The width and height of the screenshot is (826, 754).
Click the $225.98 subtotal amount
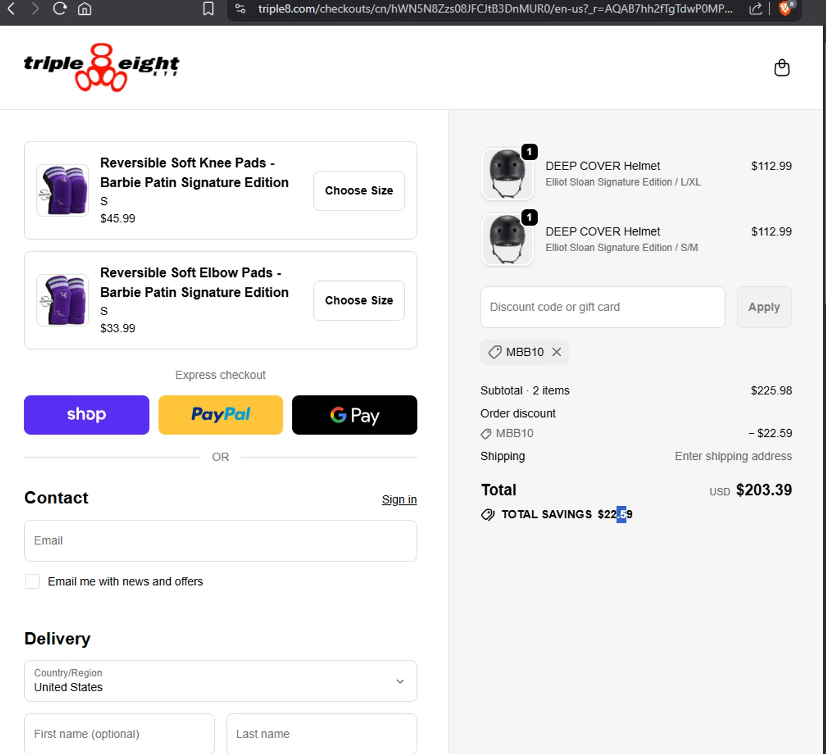(771, 390)
